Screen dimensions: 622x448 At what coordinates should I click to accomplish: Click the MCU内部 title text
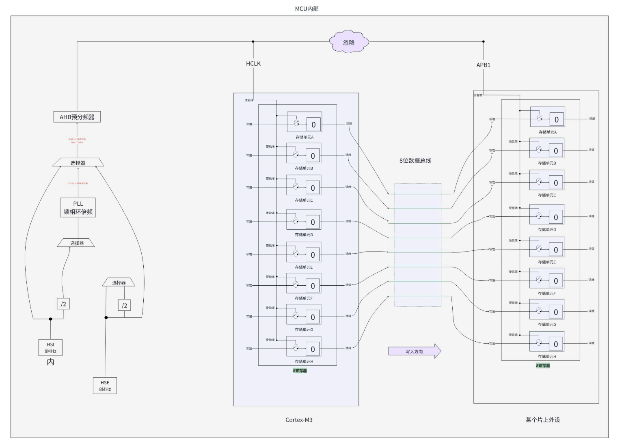(307, 9)
